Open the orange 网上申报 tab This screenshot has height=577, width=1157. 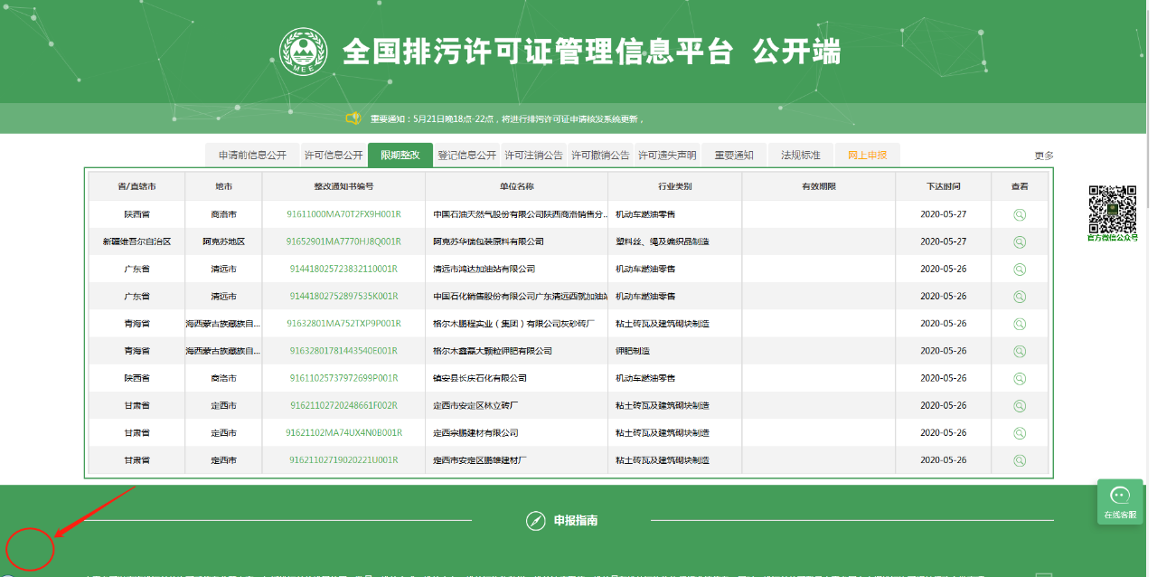[868, 156]
